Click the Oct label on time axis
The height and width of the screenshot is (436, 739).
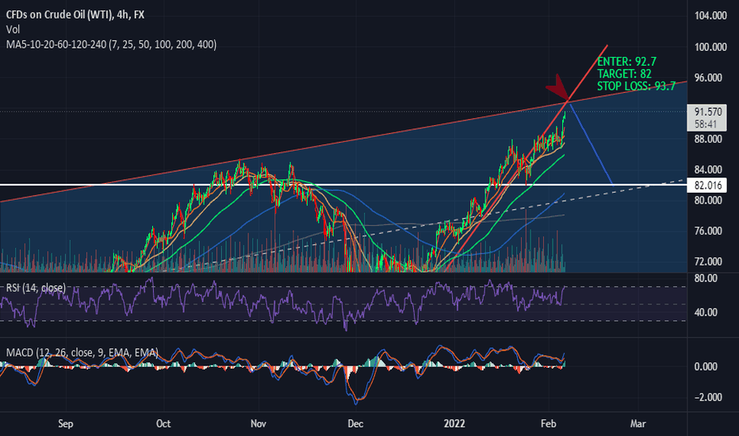[x=163, y=424]
